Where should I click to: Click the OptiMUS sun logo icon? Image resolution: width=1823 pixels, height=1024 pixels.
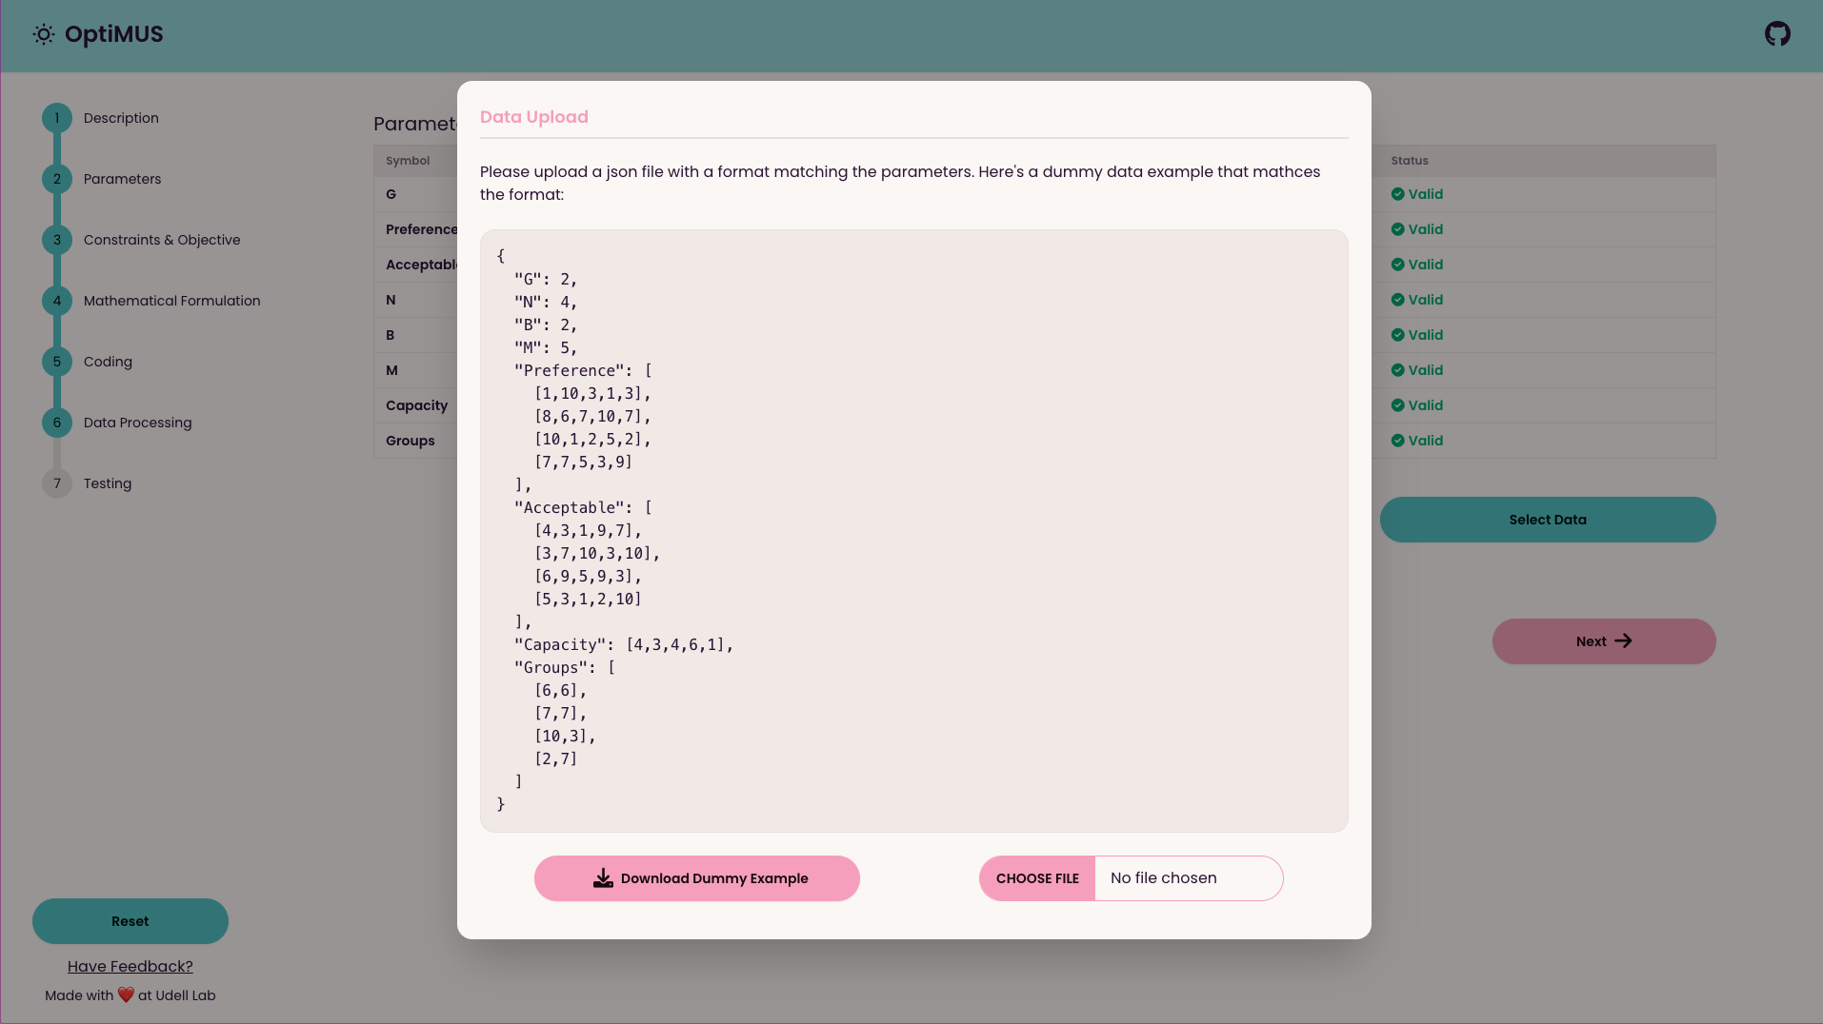(44, 34)
